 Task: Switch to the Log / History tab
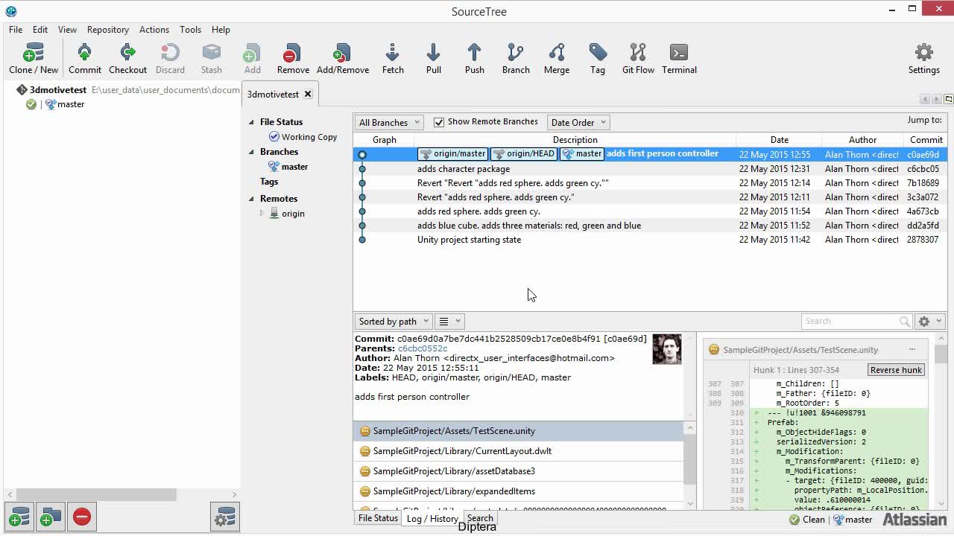pos(432,519)
